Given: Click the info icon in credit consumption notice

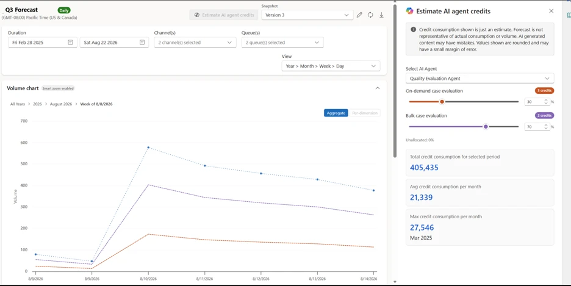Looking at the screenshot, I should coord(414,29).
